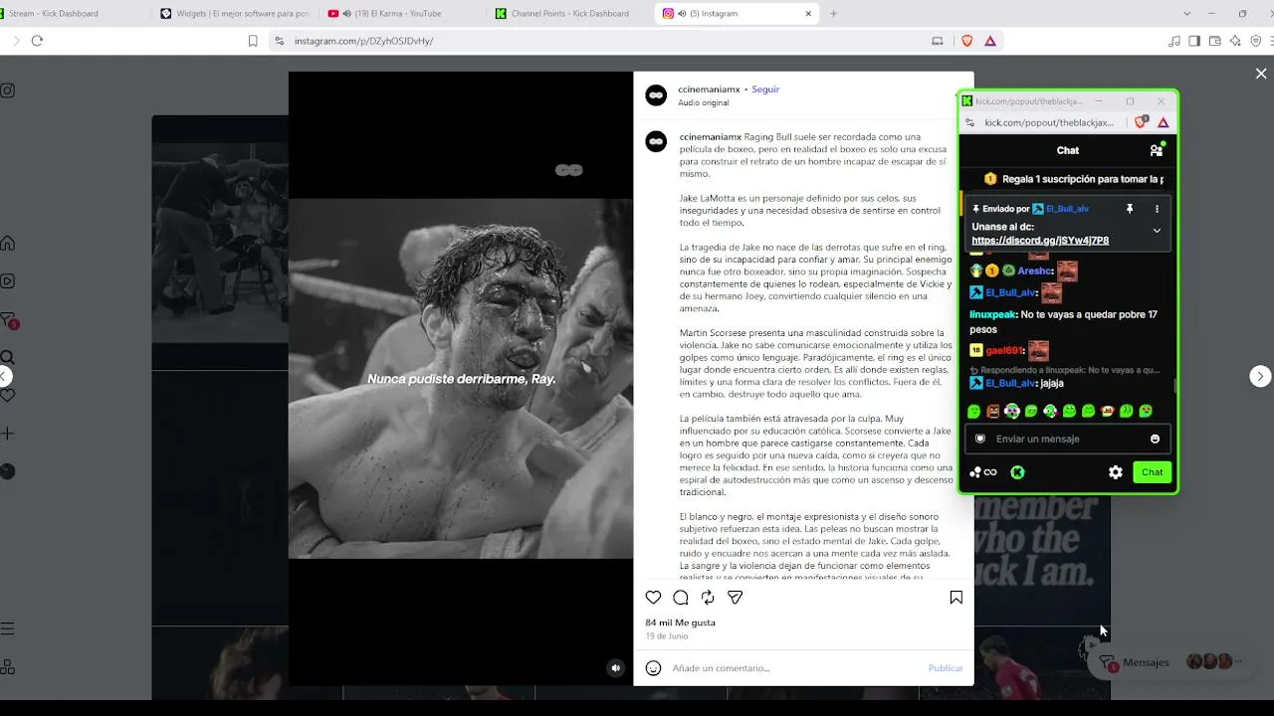The image size is (1274, 716).
Task: Click the Instagram logo in the sidebar
Action: tap(7, 90)
